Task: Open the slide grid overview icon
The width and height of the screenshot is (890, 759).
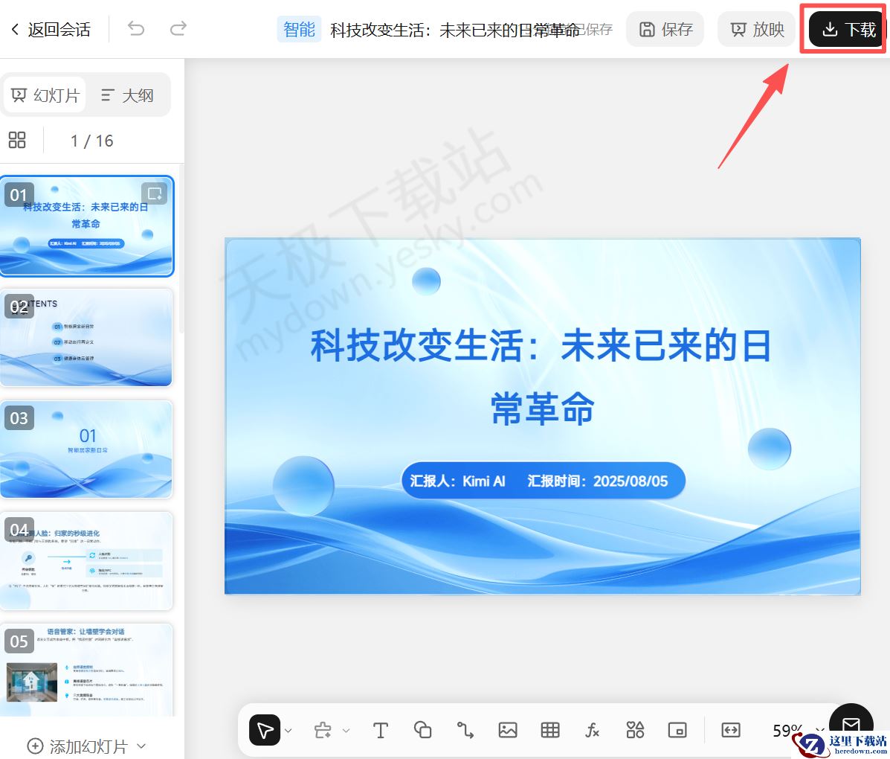Action: point(17,140)
